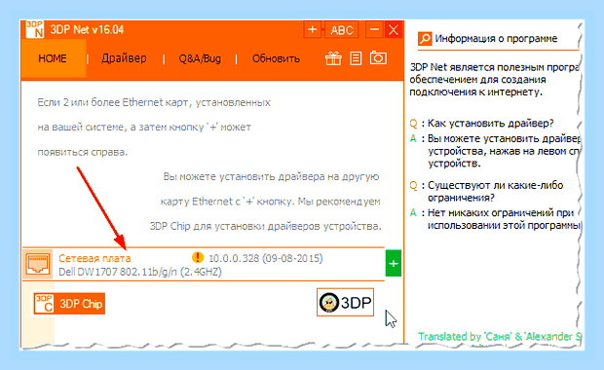Switch to the HOME tab
Screen dimensions: 604x370
pyautogui.click(x=53, y=58)
